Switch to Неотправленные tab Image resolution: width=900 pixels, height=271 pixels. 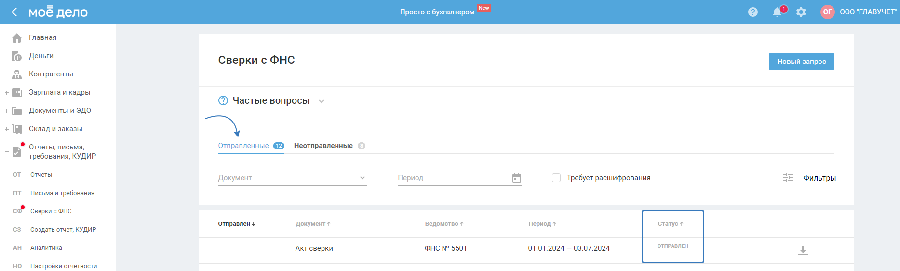click(x=330, y=146)
